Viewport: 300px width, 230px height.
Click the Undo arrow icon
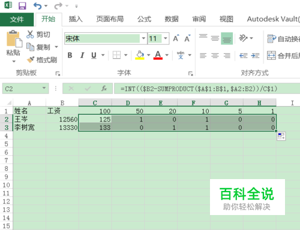(x=37, y=6)
